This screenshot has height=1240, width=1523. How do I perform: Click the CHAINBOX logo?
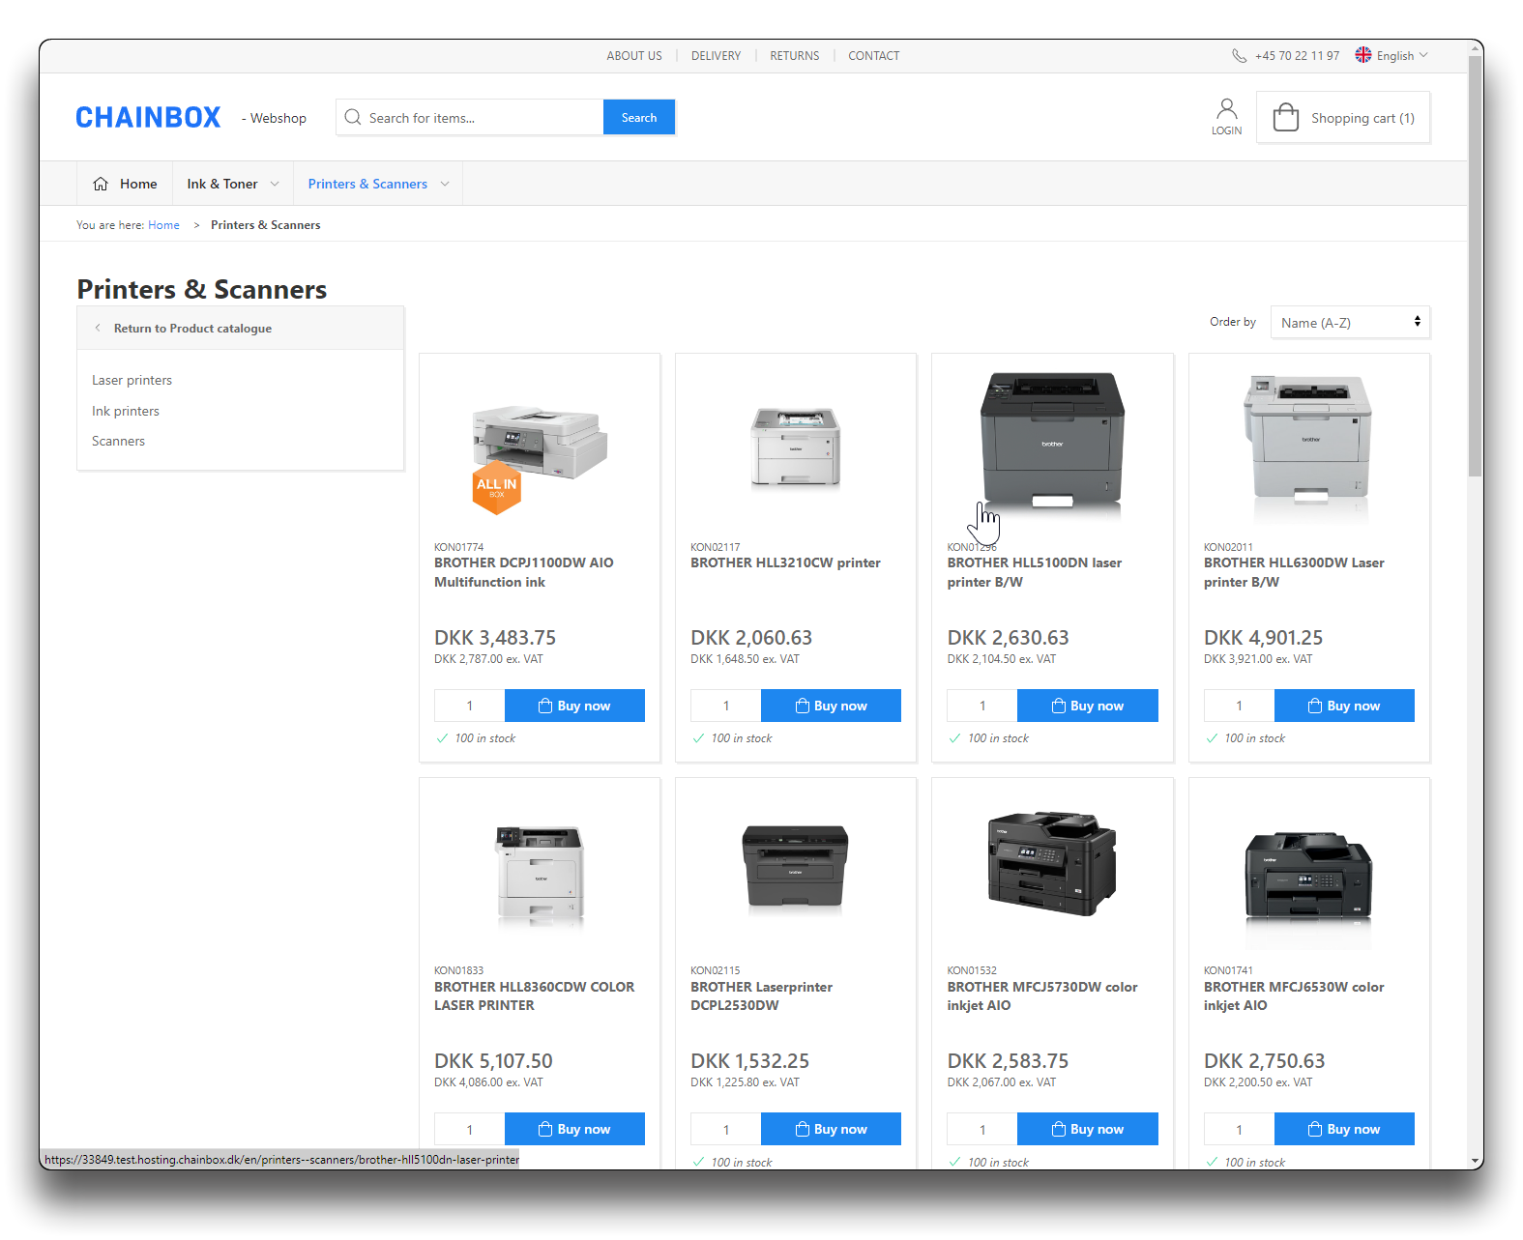point(148,118)
